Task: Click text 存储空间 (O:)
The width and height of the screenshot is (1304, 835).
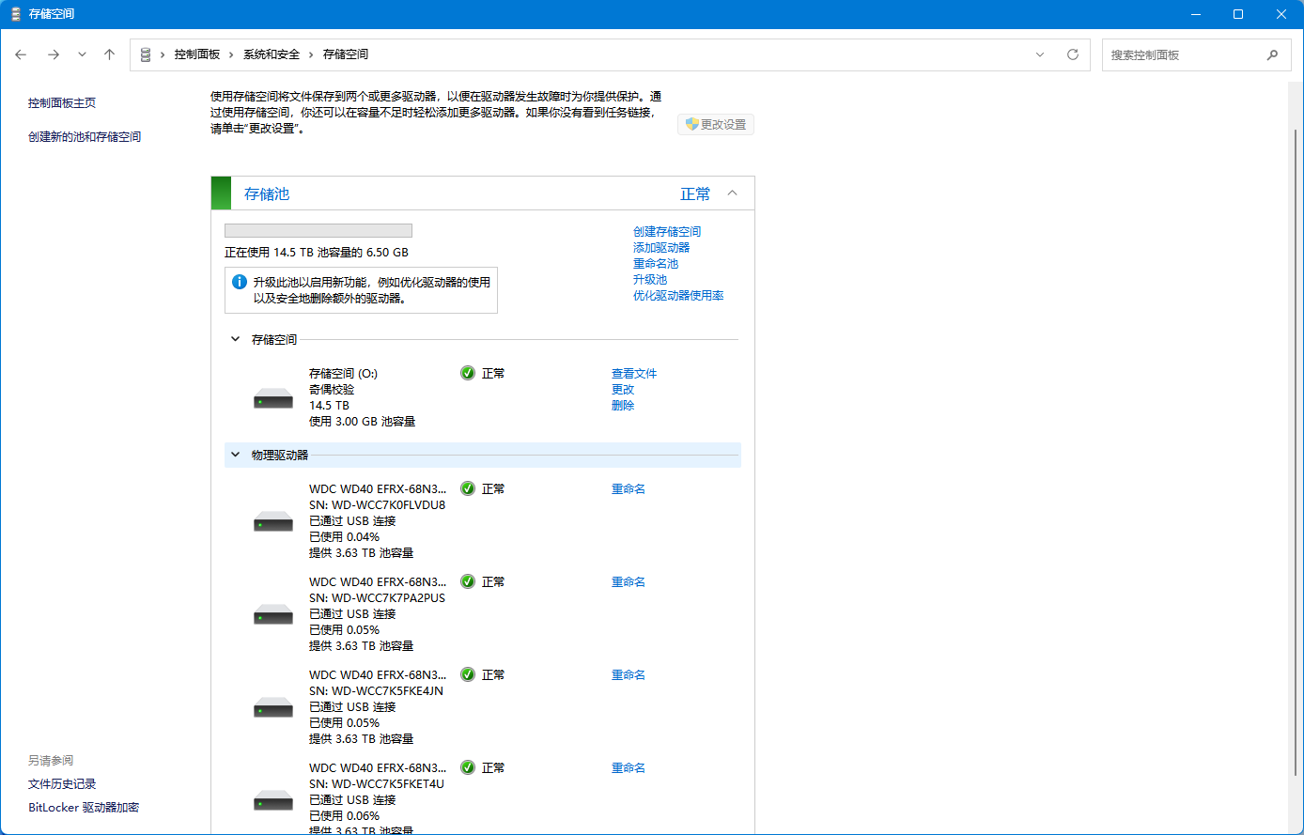Action: click(x=343, y=373)
